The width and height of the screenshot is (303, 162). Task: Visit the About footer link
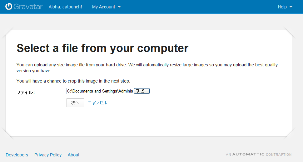click(73, 155)
